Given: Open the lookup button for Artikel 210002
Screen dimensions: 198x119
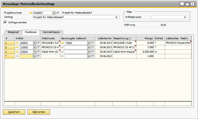Looking at the screenshot, I should (35, 47).
